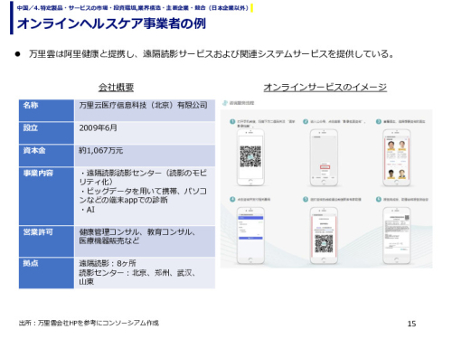Select the step 3 phone showing doctor portraits
Viewport: 452px width, 339px height.
396,157
